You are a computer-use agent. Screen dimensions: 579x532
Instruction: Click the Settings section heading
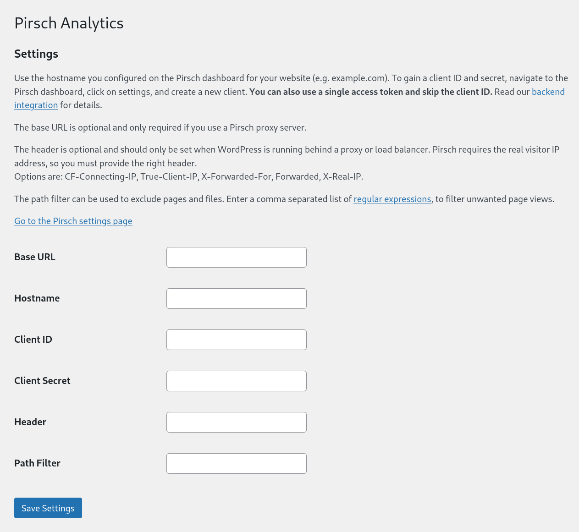36,53
